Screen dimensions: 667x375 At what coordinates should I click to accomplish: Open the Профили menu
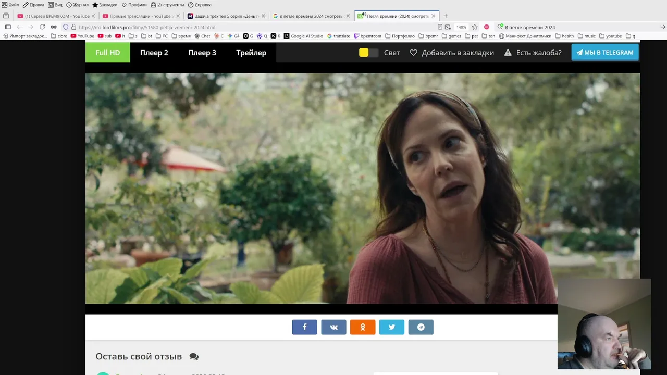[x=134, y=5]
